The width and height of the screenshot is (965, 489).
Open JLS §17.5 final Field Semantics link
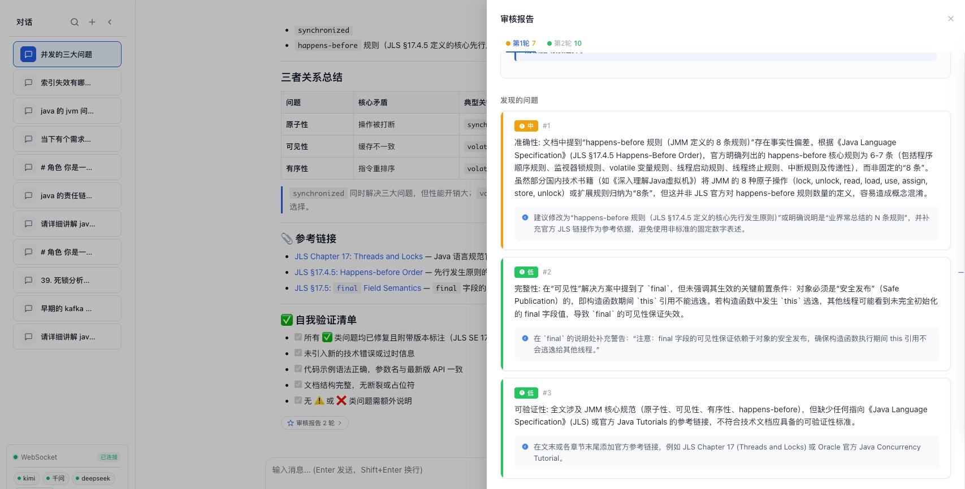(x=358, y=288)
